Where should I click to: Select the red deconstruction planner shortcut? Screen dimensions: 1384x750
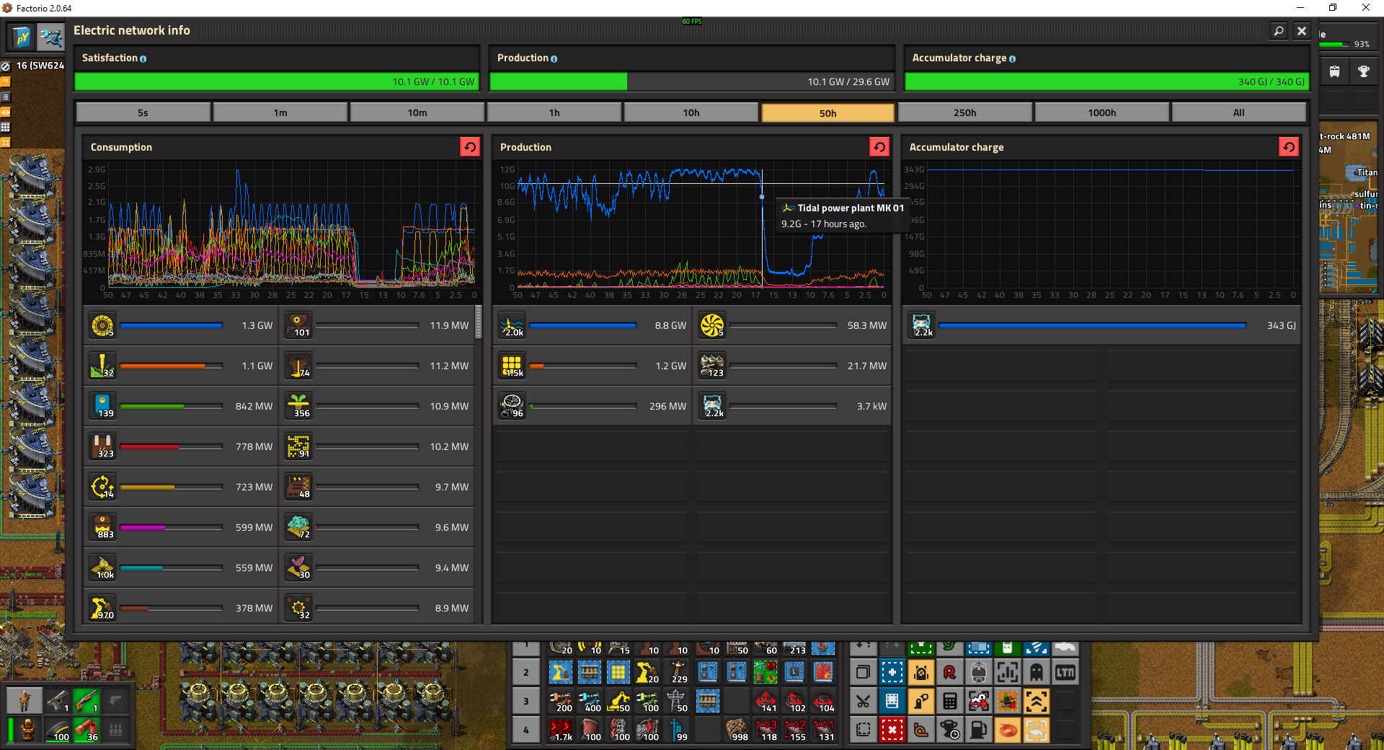(x=892, y=730)
